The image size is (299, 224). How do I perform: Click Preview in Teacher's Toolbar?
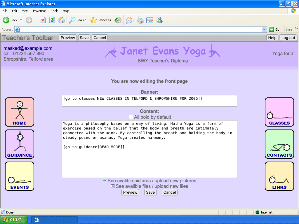[x=68, y=38]
